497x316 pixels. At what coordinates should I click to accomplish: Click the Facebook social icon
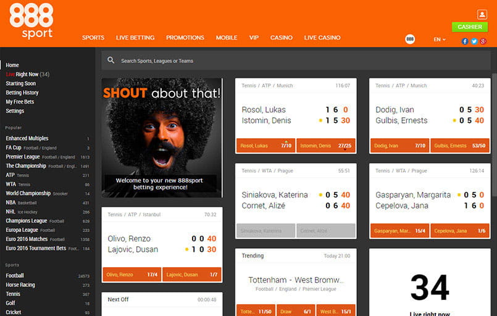tap(465, 41)
